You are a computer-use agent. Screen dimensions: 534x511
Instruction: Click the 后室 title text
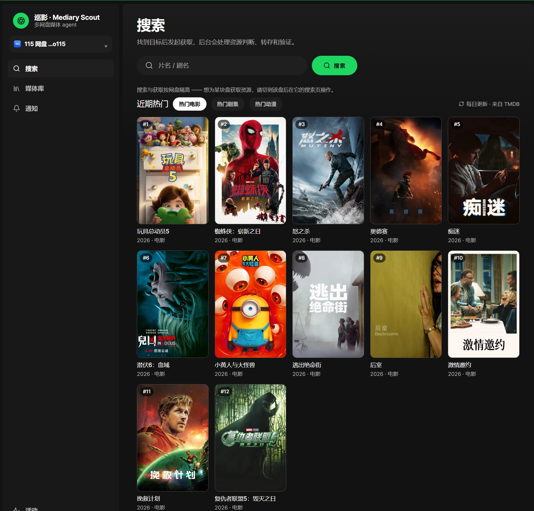tap(376, 365)
